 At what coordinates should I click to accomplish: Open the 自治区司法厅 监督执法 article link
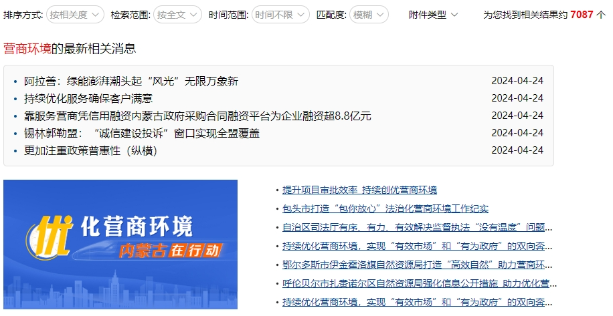tap(413, 227)
